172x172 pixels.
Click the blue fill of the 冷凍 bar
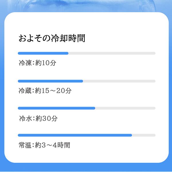(x=43, y=53)
